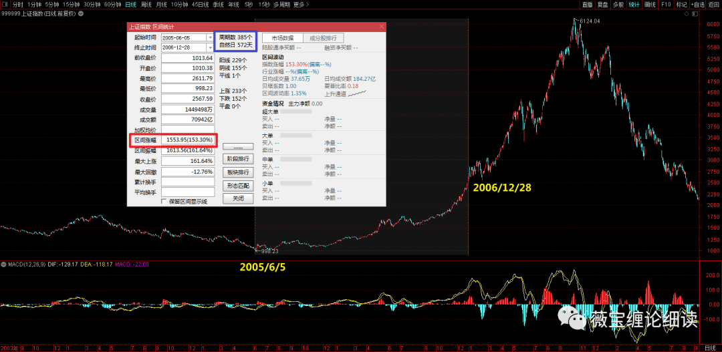Open the 画线 drawing tool
The image size is (722, 352).
(650, 4)
